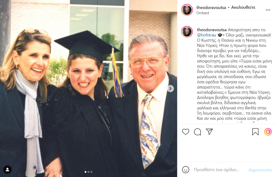Click the comment field 'Προσθέστε ένα σχόλιο...'
Screen dimensions: 276x177
[x=216, y=170]
